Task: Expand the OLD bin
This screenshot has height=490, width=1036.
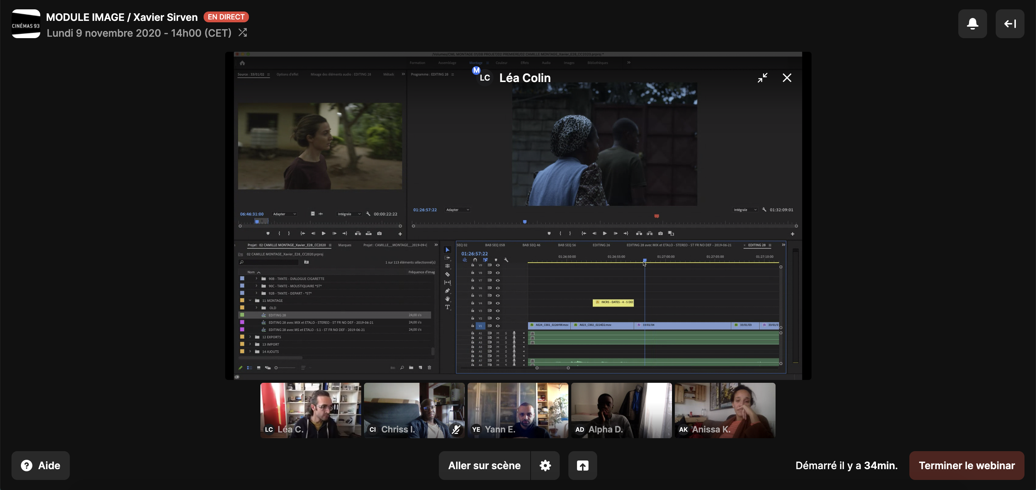Action: pos(256,308)
